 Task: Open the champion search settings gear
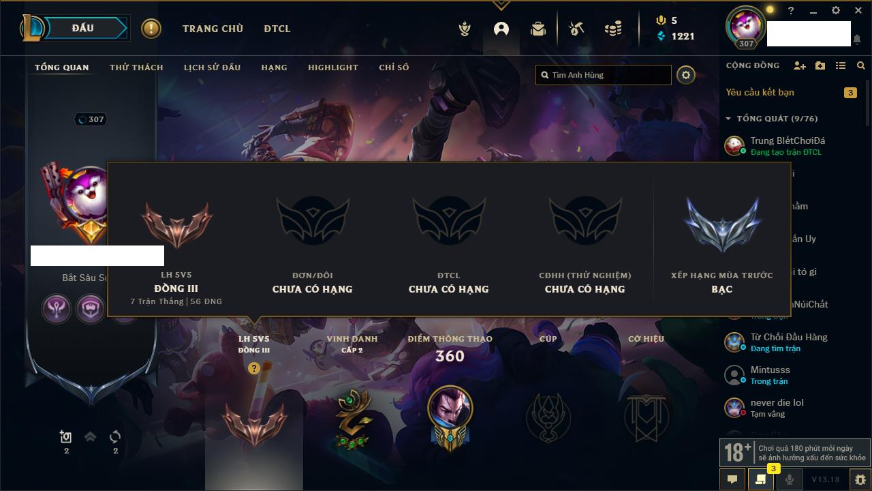[x=686, y=75]
